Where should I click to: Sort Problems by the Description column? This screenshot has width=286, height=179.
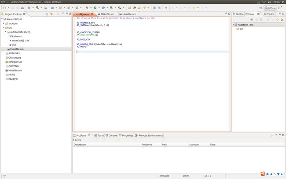(x=107, y=145)
